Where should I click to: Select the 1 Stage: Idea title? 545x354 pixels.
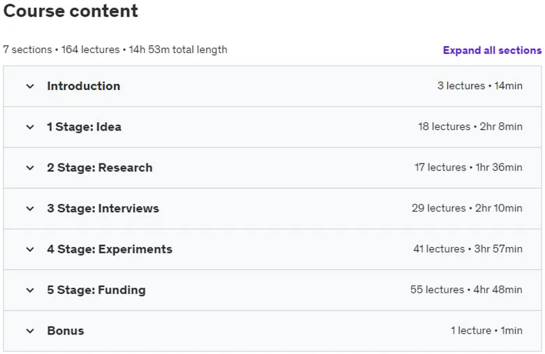85,127
